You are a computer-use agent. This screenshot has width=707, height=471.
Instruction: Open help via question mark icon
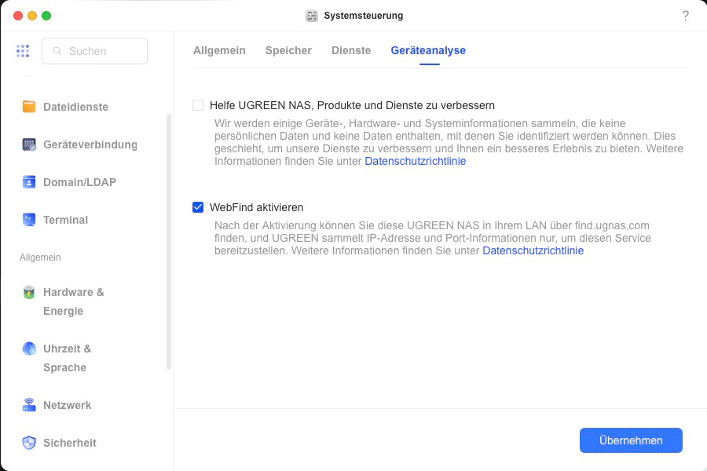point(685,16)
